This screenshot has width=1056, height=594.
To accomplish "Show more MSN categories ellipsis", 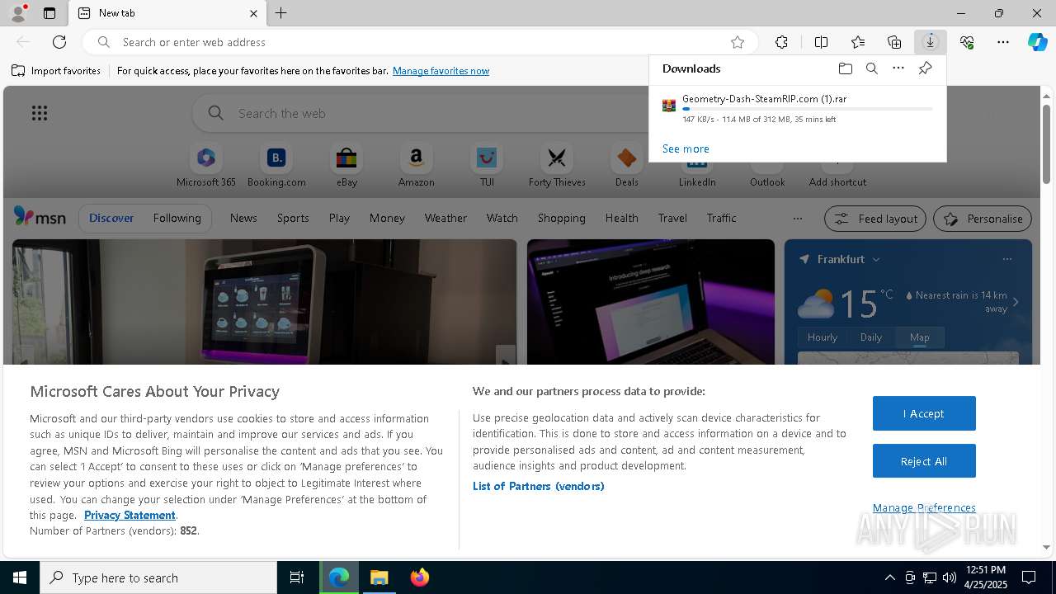I will 797,219.
